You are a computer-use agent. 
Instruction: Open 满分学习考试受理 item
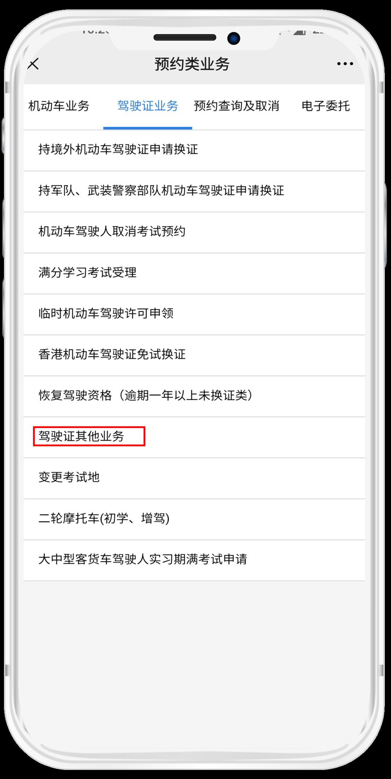tap(194, 273)
